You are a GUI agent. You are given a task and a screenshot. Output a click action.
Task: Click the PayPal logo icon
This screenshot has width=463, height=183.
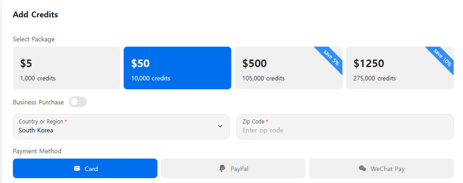[x=222, y=169]
